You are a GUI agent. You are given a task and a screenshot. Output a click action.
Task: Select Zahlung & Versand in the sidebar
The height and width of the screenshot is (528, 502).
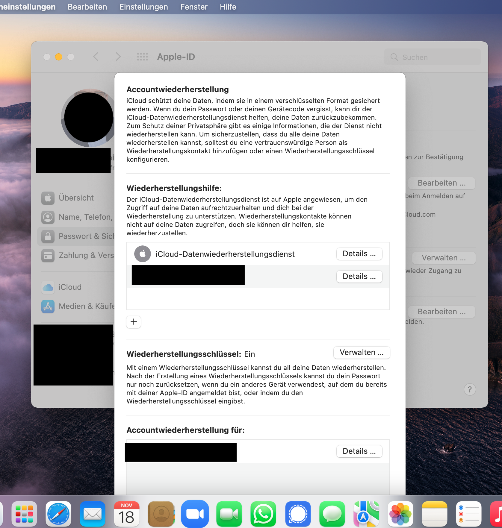coord(76,255)
